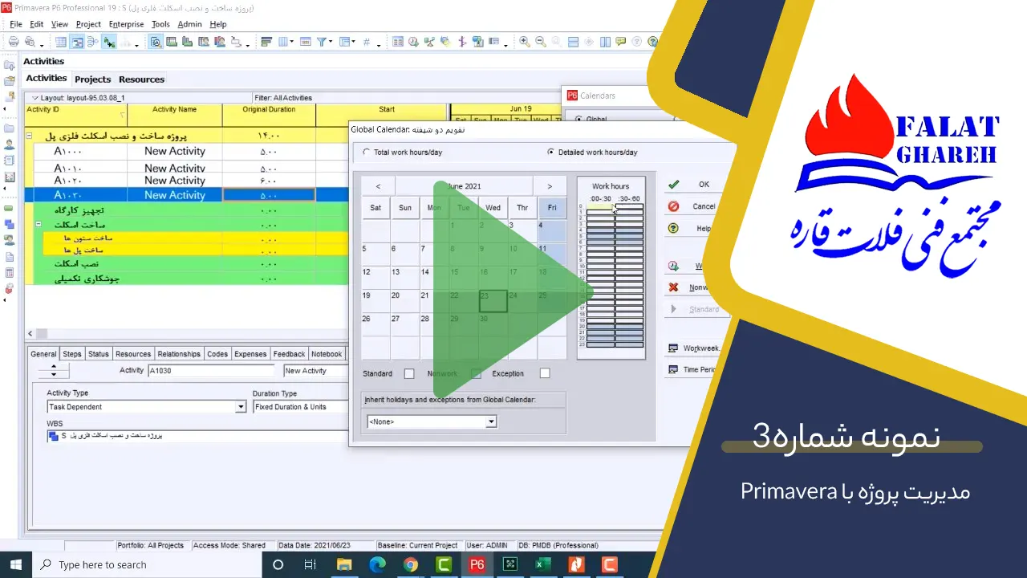The image size is (1027, 578).
Task: Open the Activity Network view icon
Action: point(92,42)
